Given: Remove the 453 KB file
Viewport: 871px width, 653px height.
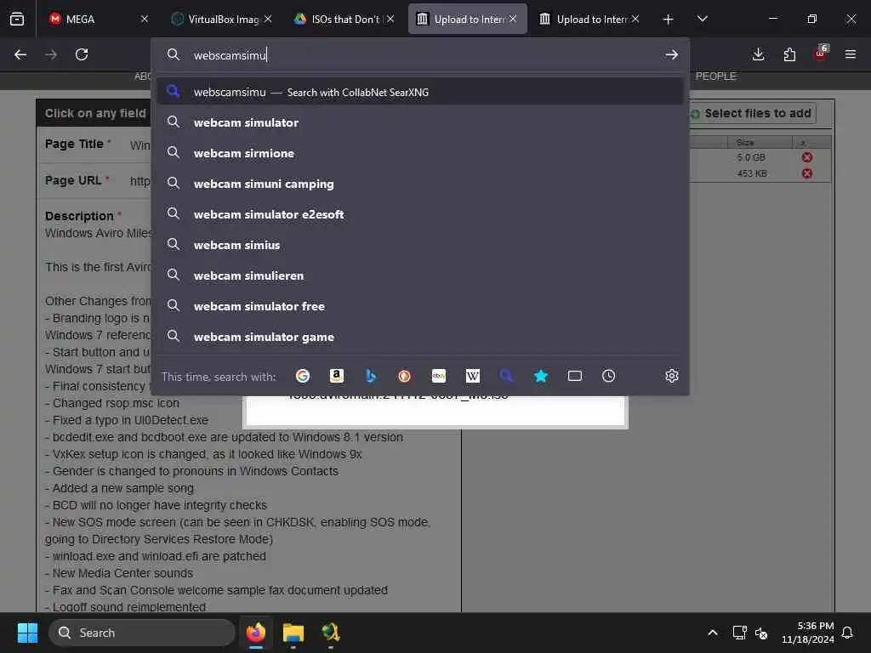Looking at the screenshot, I should pyautogui.click(x=807, y=173).
